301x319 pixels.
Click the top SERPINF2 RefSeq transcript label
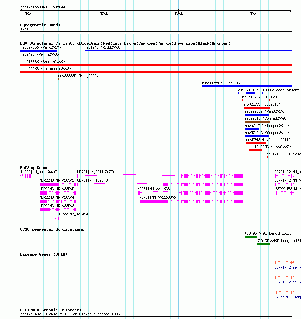(x=287, y=172)
